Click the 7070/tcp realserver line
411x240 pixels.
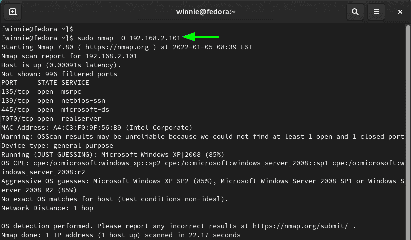click(x=51, y=119)
